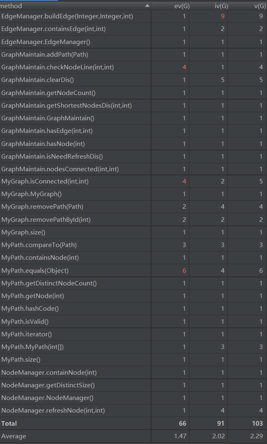
Task: Click red ev(G) value 4 for isConnected
Action: [x=184, y=181]
